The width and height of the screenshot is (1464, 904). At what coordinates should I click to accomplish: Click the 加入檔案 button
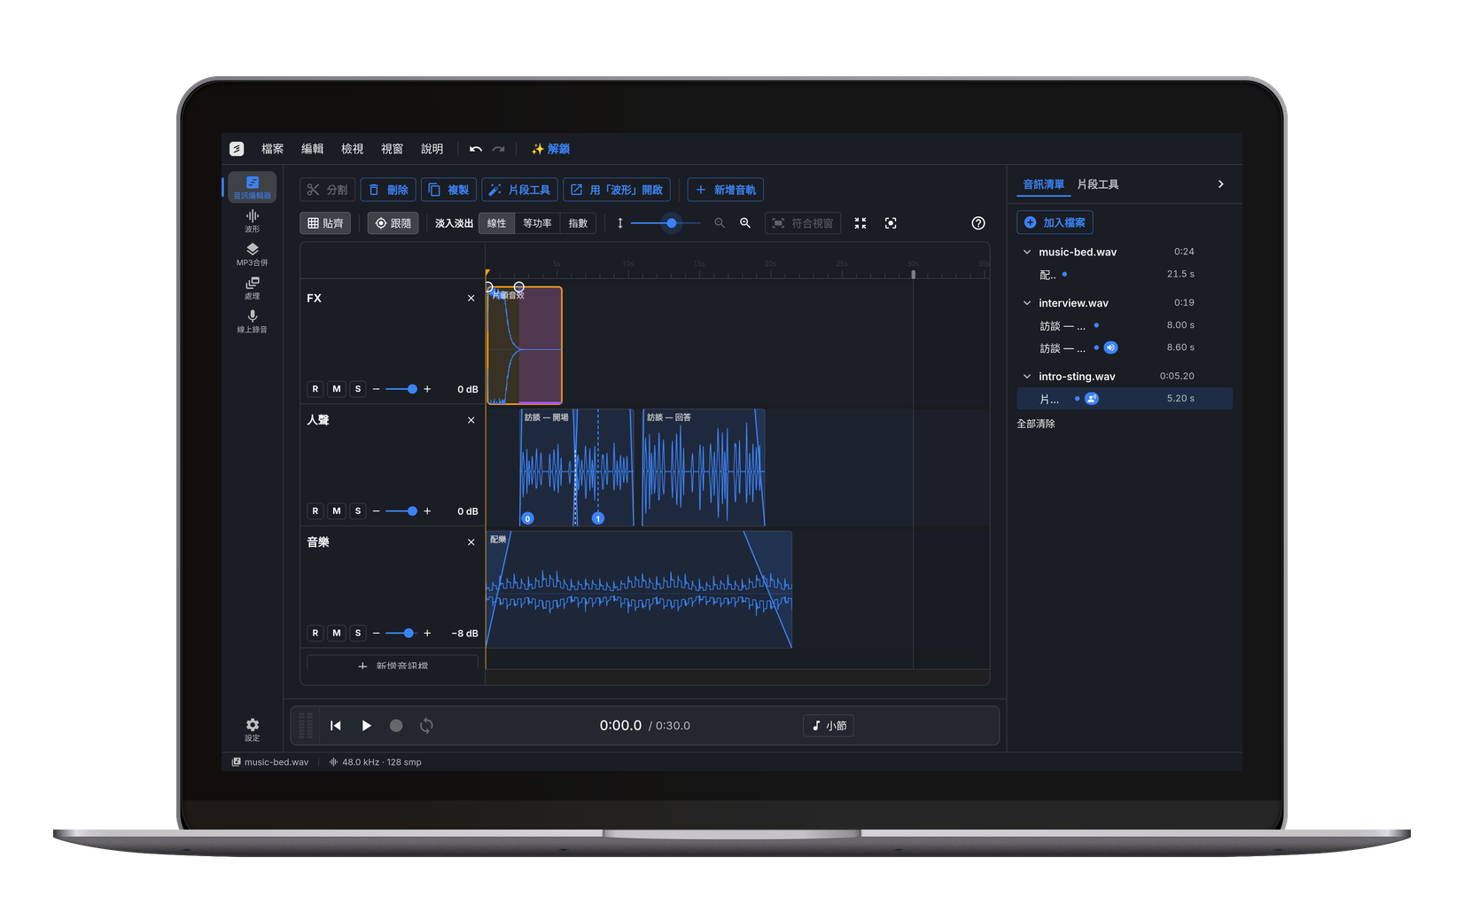[1055, 222]
